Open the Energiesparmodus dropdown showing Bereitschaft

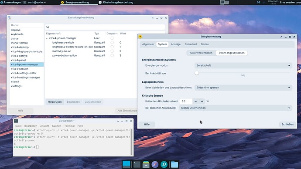tap(243, 65)
